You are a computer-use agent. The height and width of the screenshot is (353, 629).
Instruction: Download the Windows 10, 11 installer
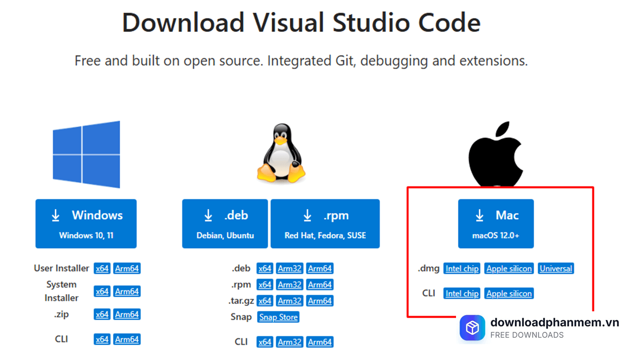(x=86, y=224)
